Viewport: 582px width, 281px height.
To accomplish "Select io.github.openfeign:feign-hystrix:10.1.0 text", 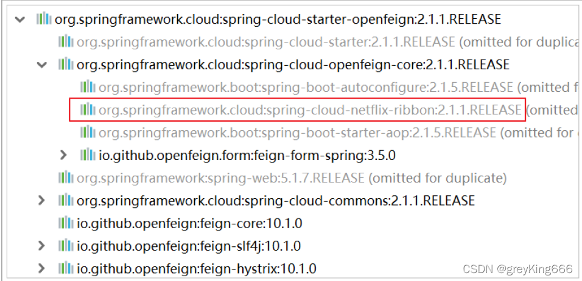I will coord(197,269).
